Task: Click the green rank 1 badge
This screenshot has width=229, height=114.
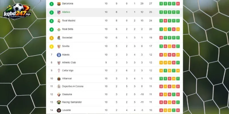Action: tap(52, 4)
